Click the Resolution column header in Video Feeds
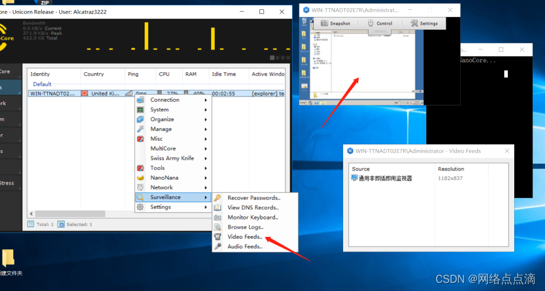Viewport: 545px width, 291px height. point(462,169)
